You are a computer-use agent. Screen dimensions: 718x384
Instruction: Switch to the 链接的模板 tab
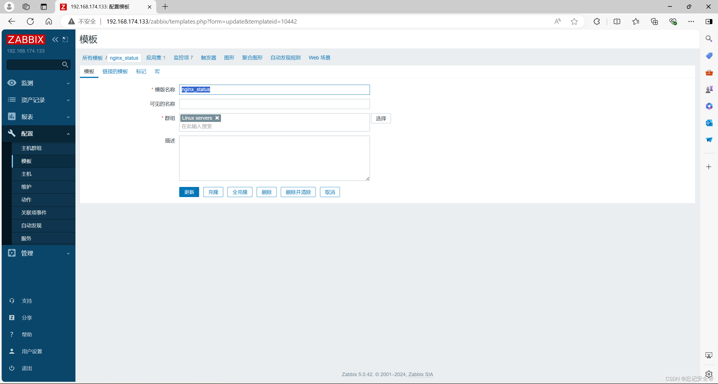(115, 71)
